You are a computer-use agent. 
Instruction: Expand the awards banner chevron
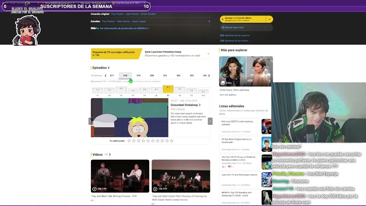[x=208, y=54]
